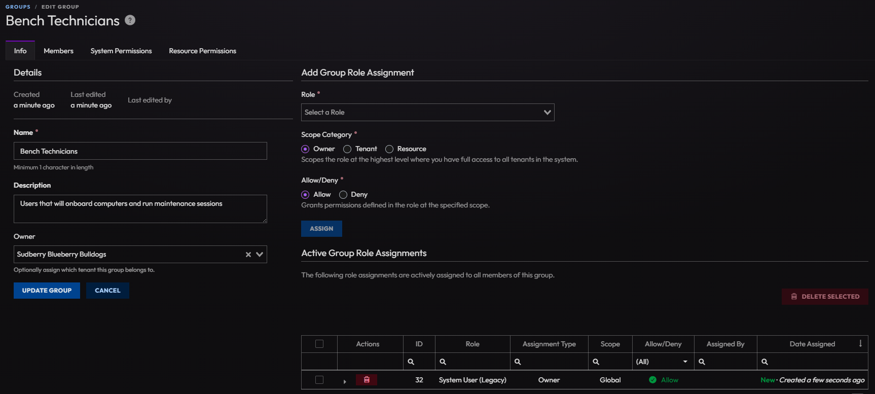Choose the Deny option
The height and width of the screenshot is (394, 875).
(343, 195)
